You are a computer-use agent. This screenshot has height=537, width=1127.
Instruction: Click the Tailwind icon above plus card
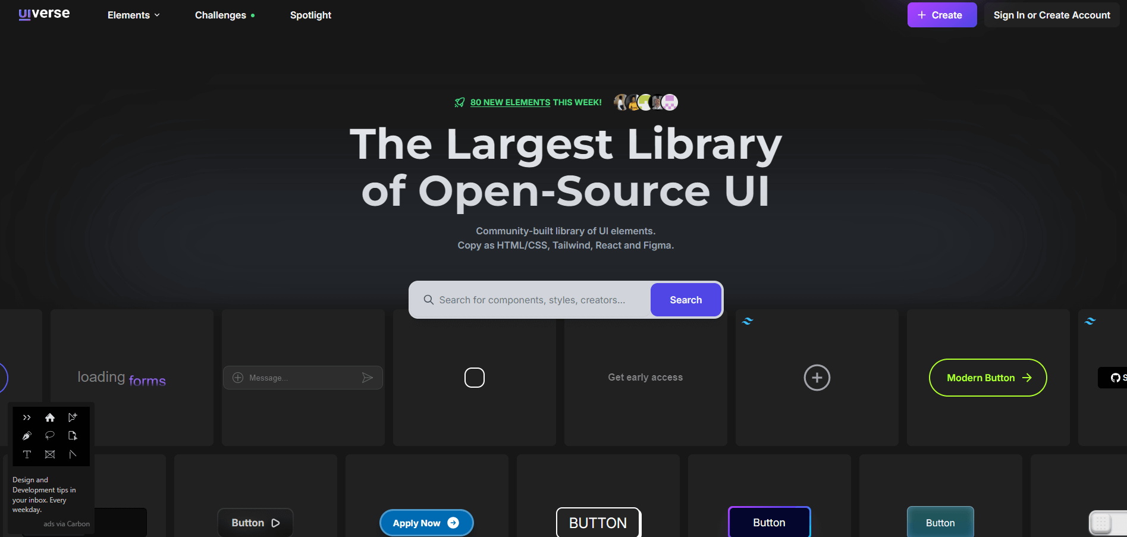click(748, 321)
